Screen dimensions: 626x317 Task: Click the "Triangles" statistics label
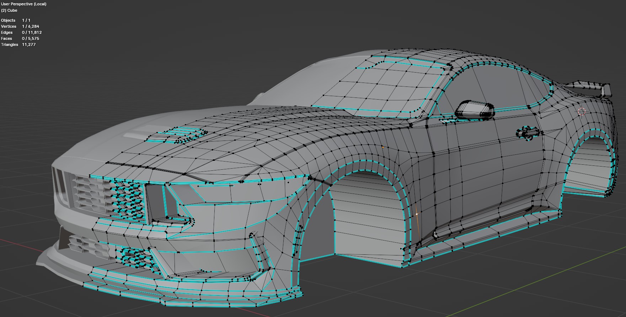[x=10, y=44]
